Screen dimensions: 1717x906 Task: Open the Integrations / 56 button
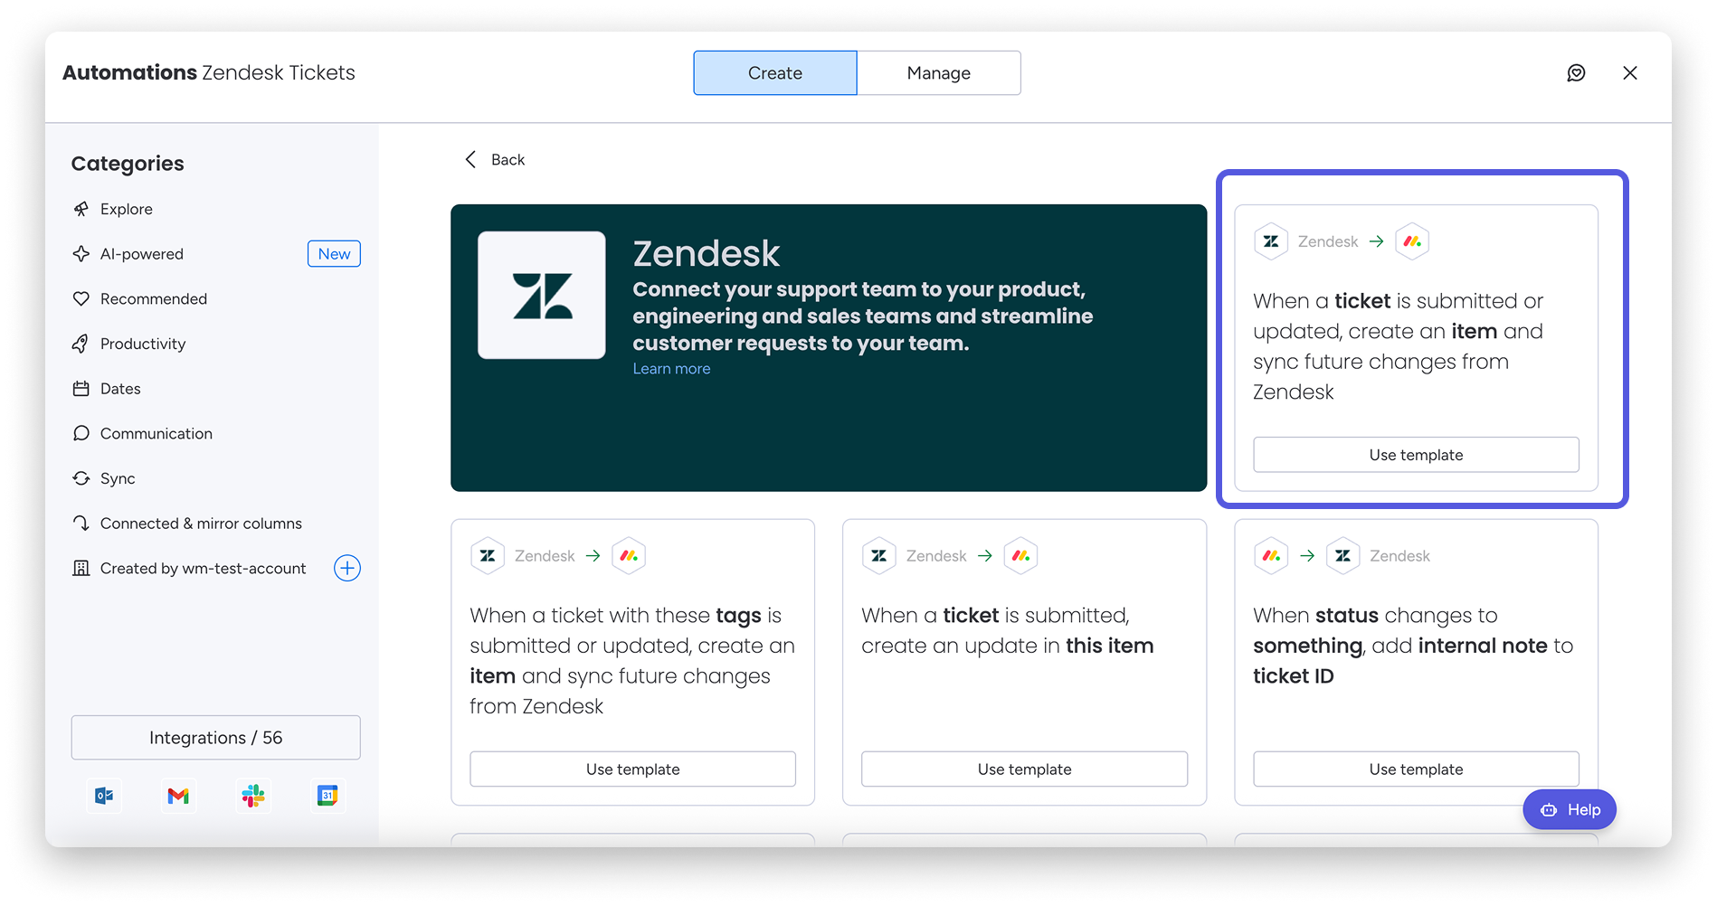tap(216, 738)
